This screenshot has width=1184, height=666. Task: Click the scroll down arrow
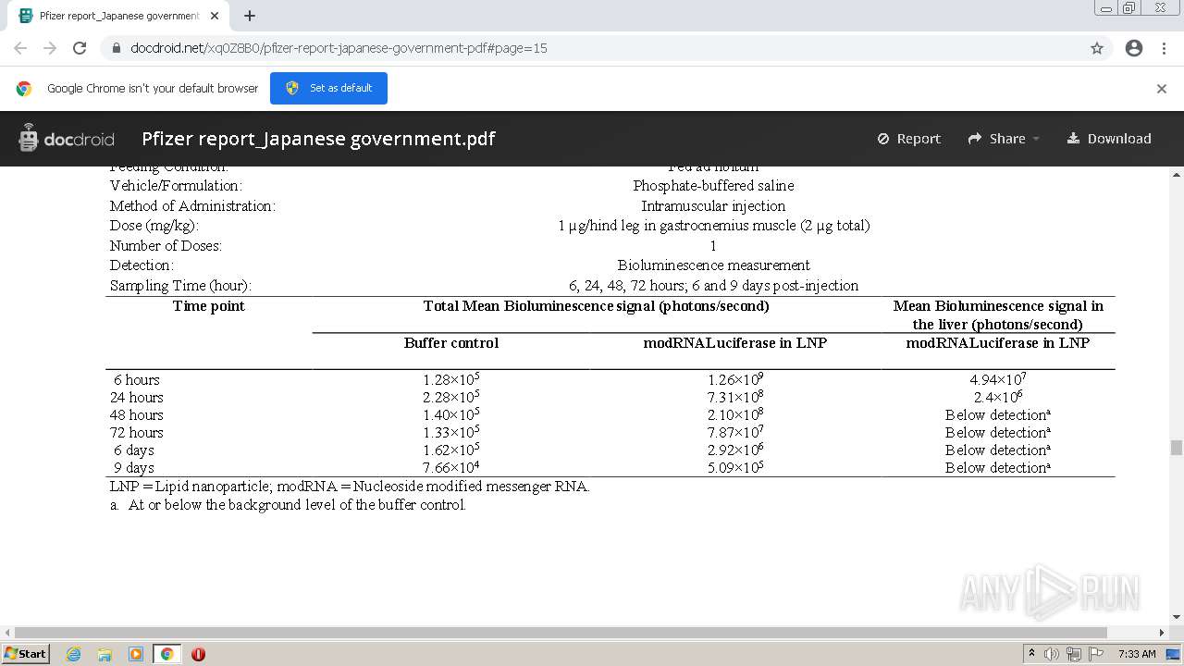[1177, 617]
